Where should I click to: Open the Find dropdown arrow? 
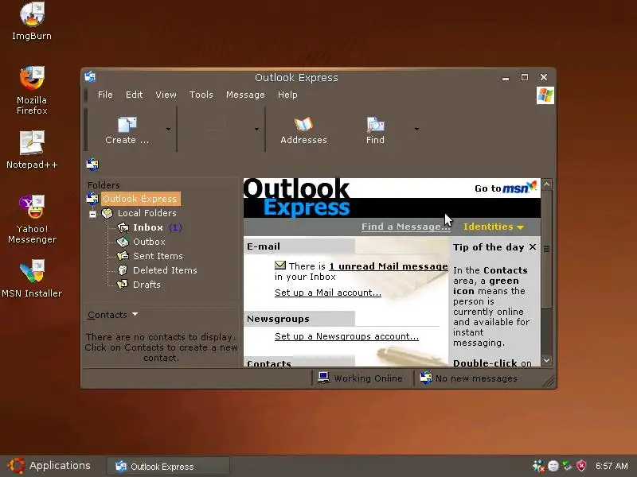416,129
